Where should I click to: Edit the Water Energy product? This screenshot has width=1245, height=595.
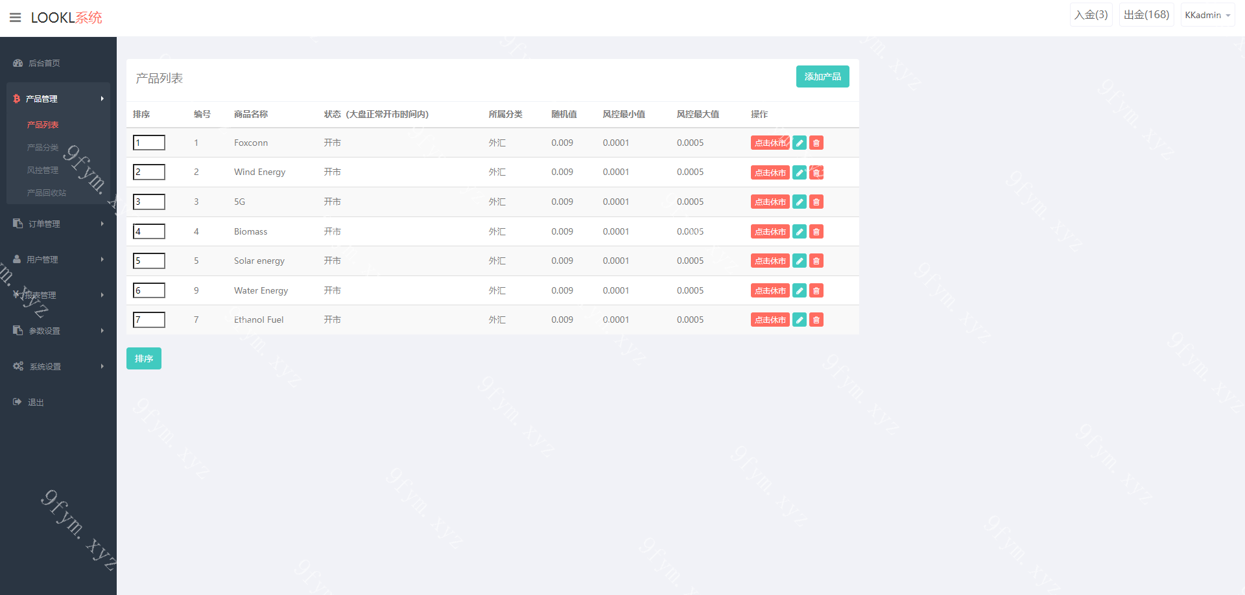point(800,290)
